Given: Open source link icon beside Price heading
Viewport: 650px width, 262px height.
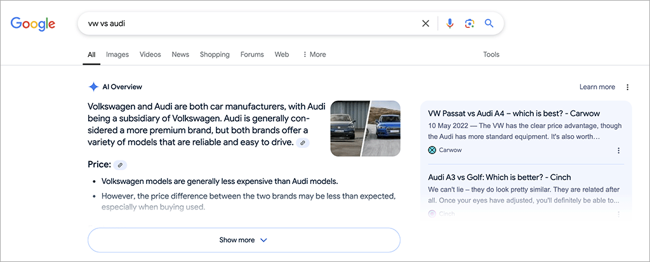Looking at the screenshot, I should pyautogui.click(x=120, y=165).
